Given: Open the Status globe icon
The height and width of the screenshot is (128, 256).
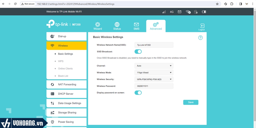Looking at the screenshot, I should point(117,24).
